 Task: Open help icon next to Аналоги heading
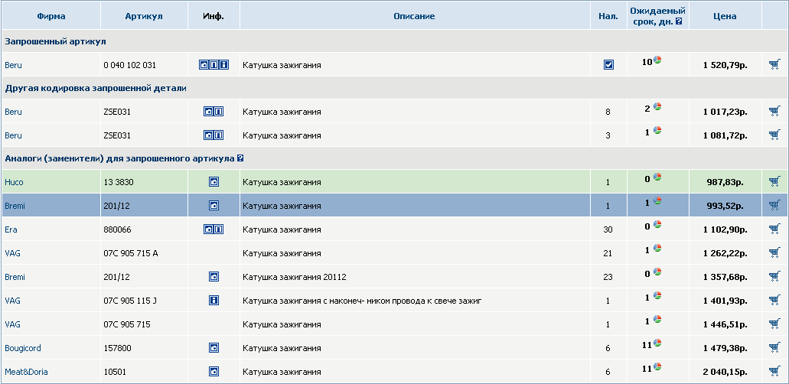[240, 158]
